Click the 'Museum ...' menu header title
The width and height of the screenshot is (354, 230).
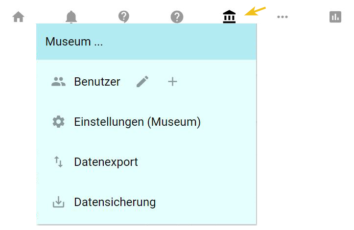pyautogui.click(x=74, y=42)
